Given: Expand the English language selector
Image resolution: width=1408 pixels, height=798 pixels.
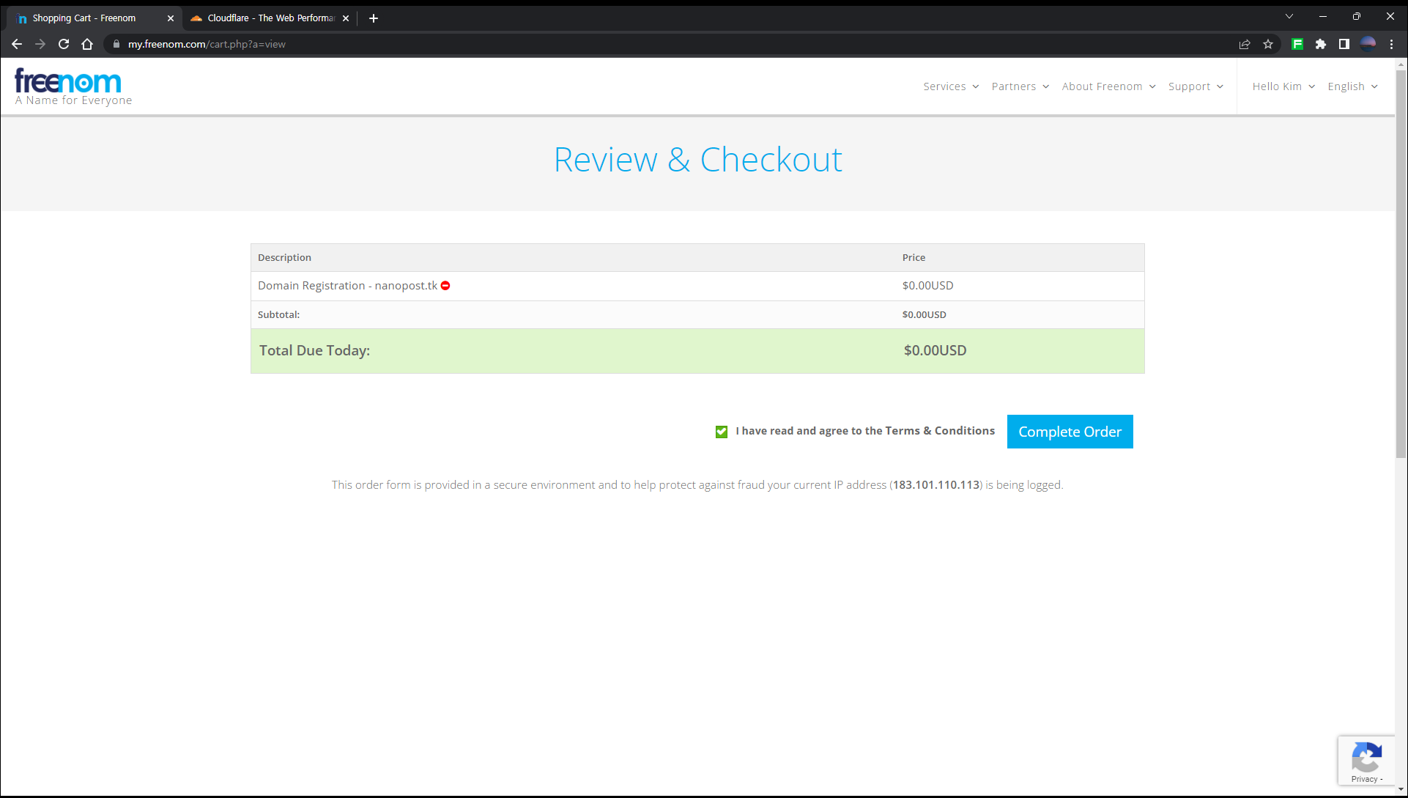Looking at the screenshot, I should click(x=1352, y=86).
